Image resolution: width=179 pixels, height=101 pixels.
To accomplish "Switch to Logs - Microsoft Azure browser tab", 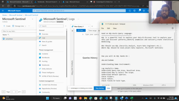I will tap(75, 2).
